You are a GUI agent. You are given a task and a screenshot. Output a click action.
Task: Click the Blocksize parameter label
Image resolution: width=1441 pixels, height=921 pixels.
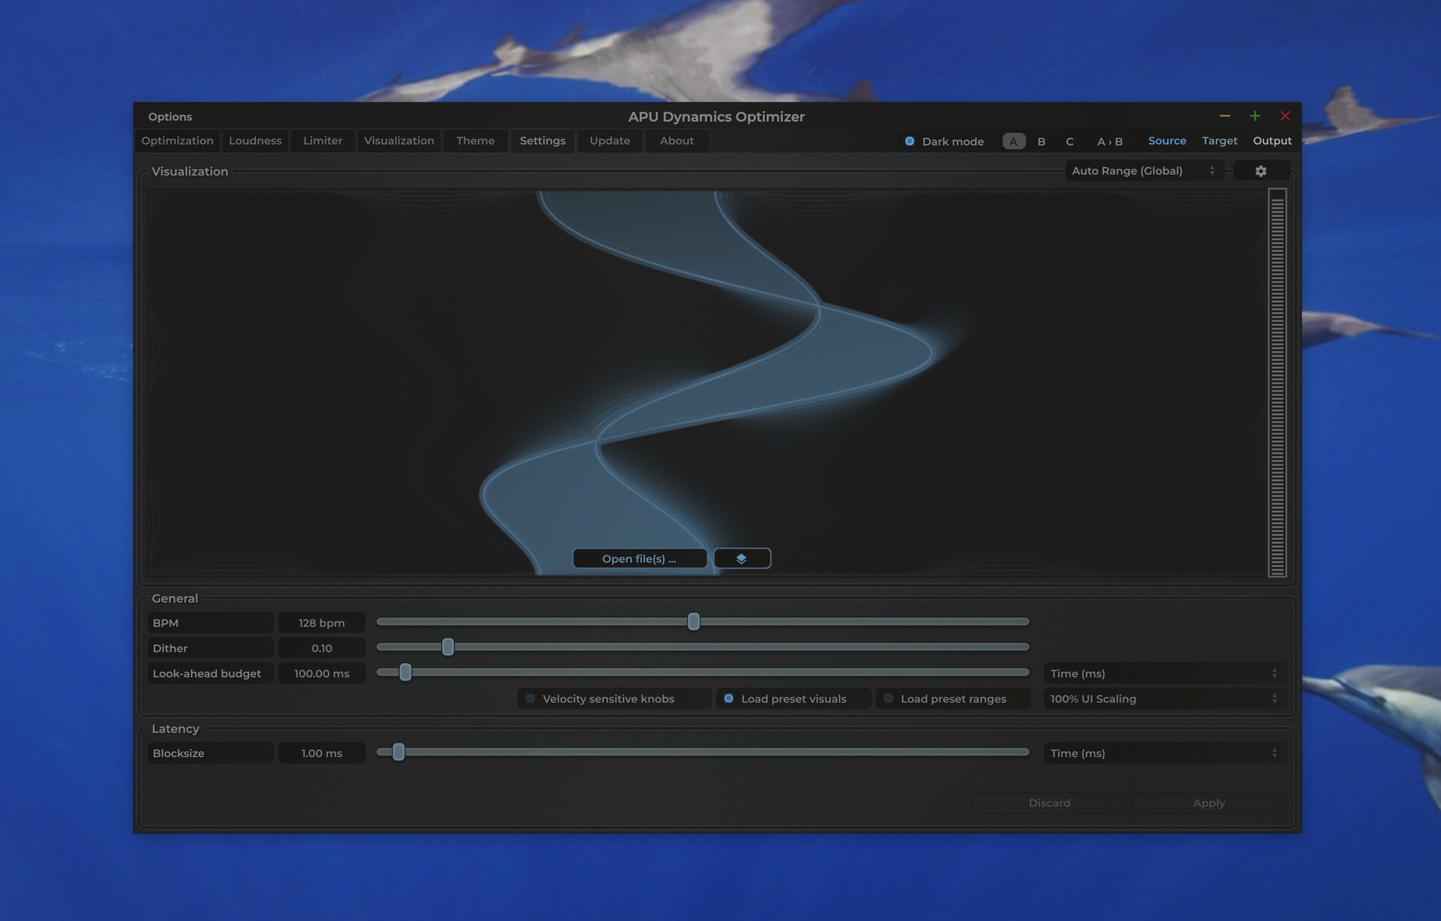pos(210,753)
